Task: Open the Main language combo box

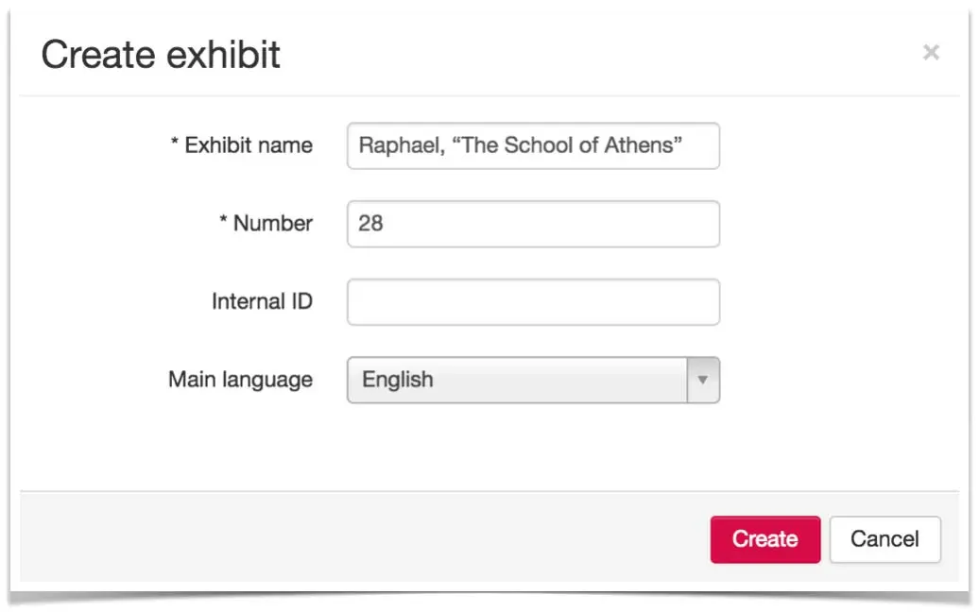Action: (x=533, y=380)
